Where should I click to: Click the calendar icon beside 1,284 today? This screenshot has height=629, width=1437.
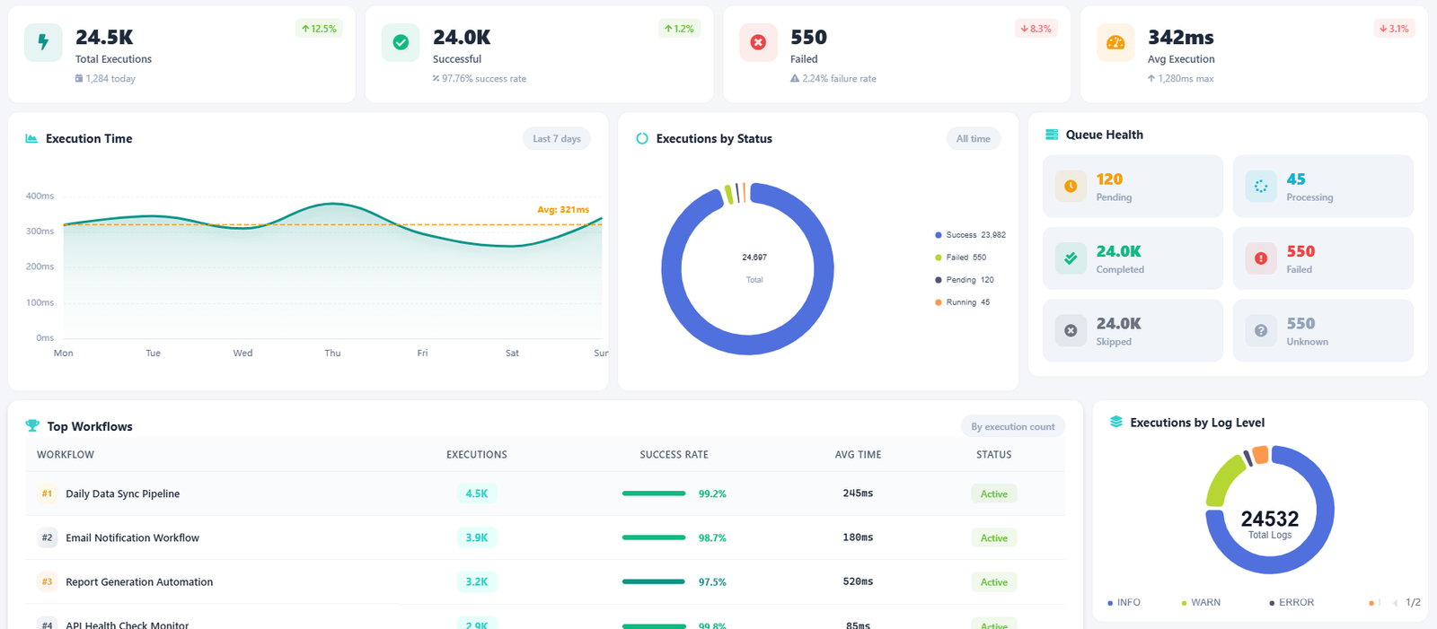coord(79,79)
